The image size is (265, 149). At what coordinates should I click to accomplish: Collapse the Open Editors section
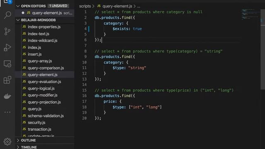click(18, 6)
